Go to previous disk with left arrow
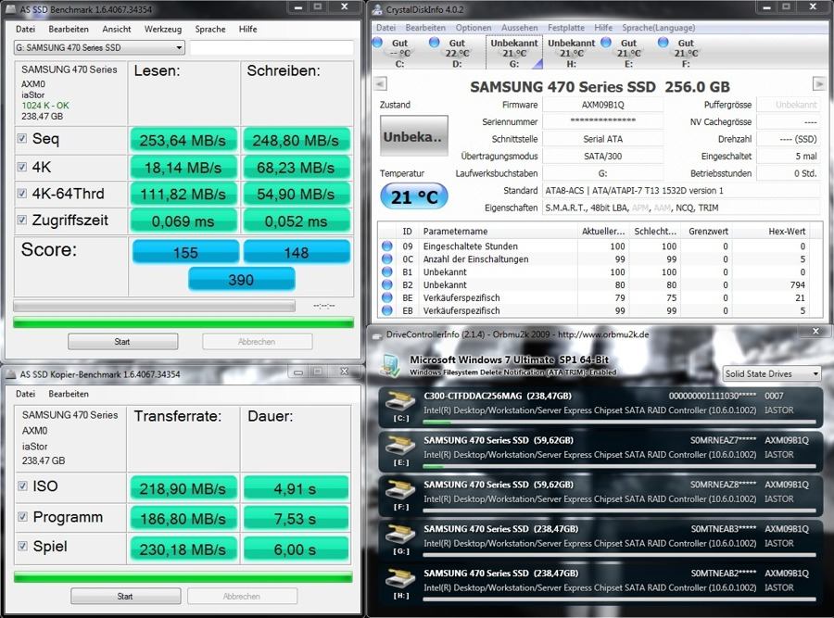This screenshot has height=618, width=834. [x=380, y=83]
